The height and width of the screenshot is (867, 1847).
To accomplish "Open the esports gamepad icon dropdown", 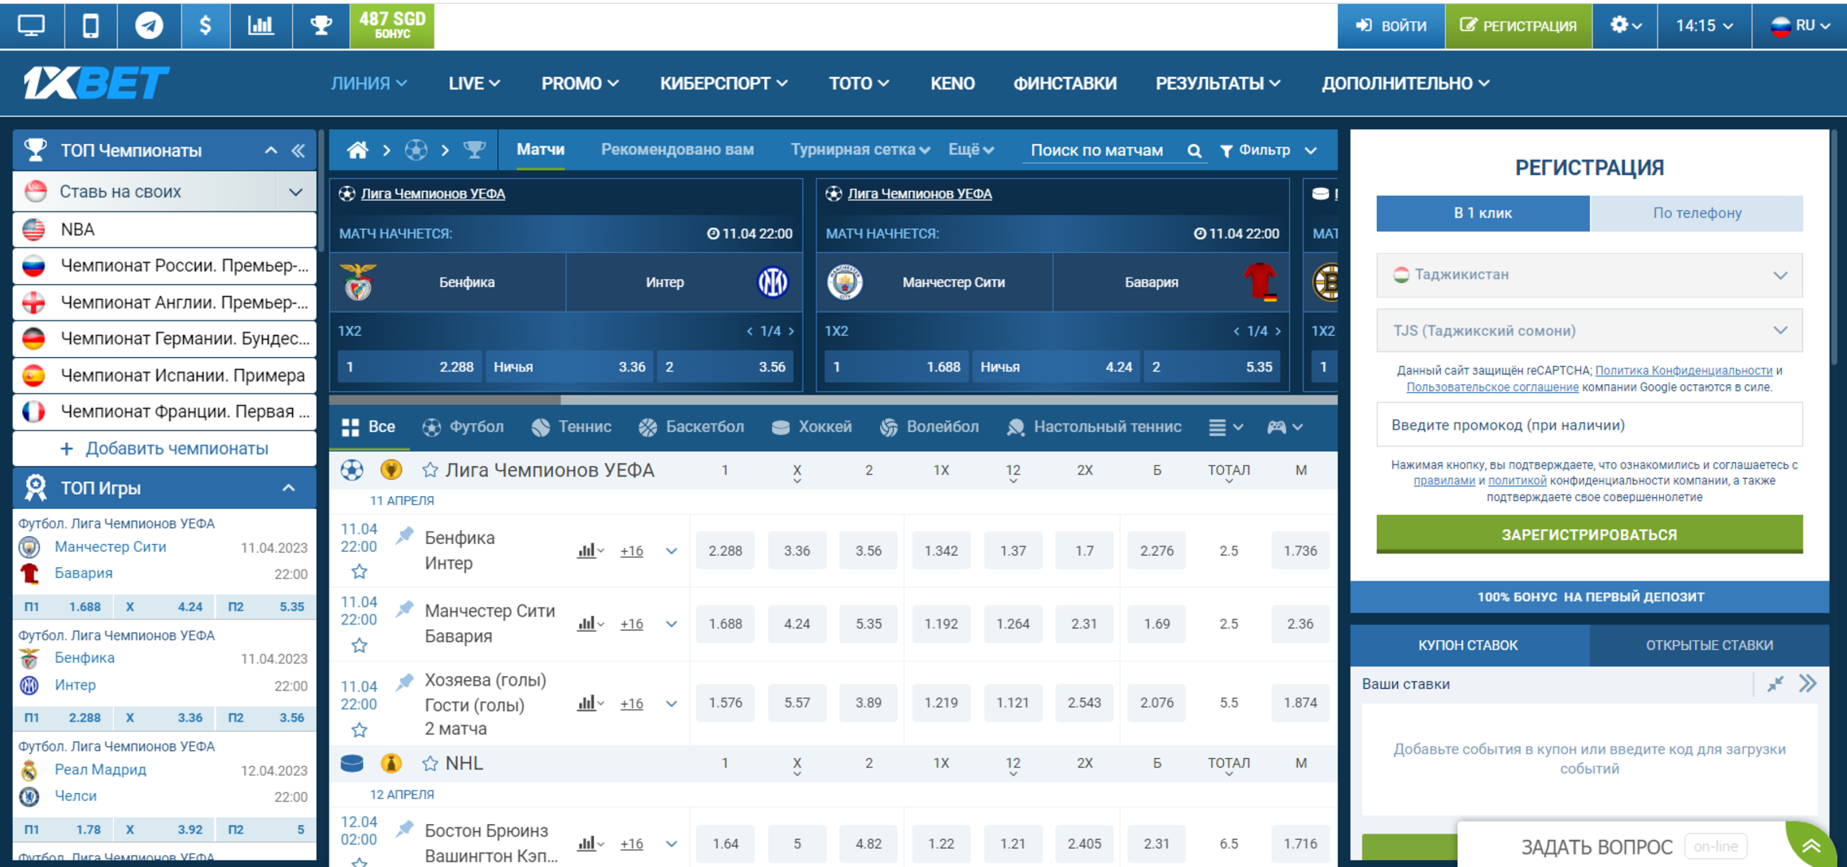I will (1284, 427).
